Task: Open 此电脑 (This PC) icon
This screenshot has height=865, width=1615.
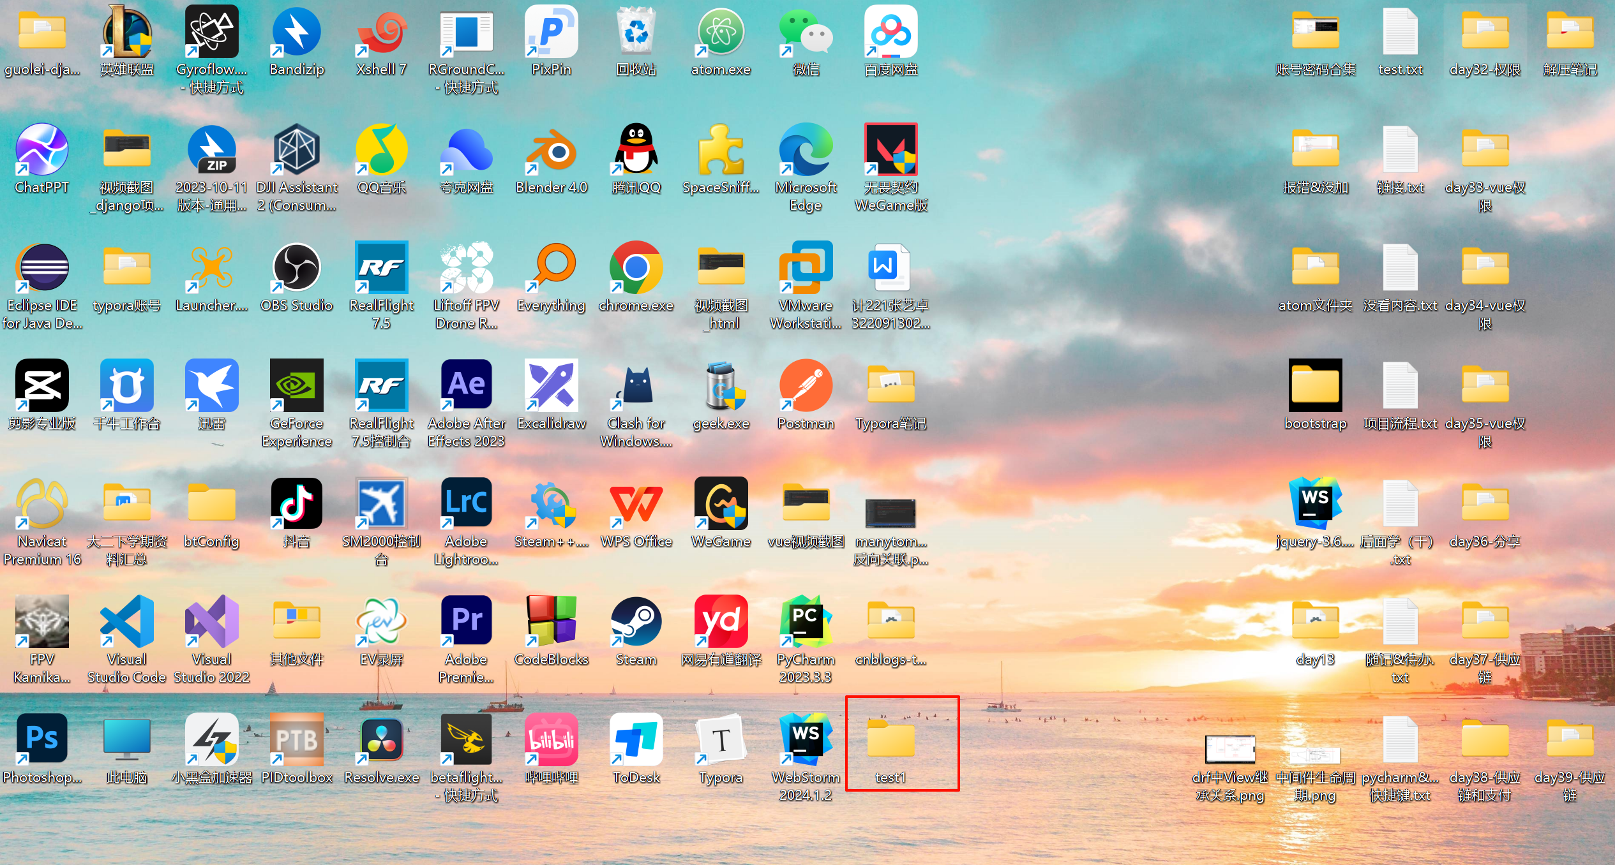Action: tap(127, 740)
